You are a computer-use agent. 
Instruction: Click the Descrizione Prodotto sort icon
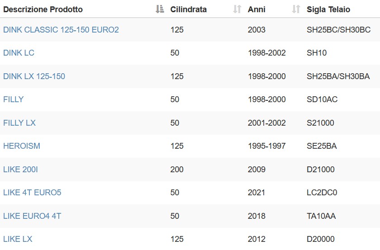pos(160,9)
